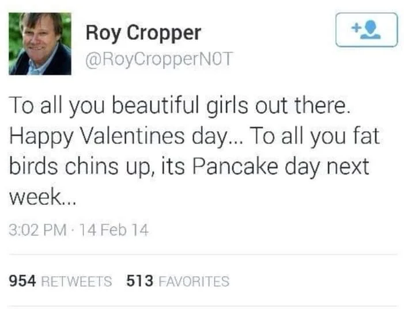Click the word "week..." ending the tweet
The width and height of the screenshot is (404, 309).
tap(42, 197)
